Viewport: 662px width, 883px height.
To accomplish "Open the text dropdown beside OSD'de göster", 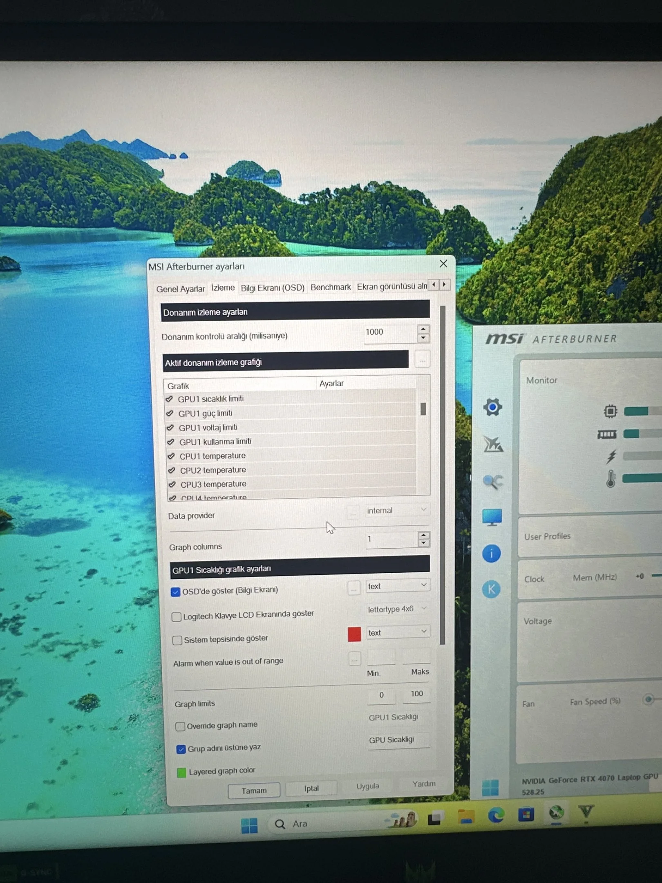I will (x=398, y=586).
